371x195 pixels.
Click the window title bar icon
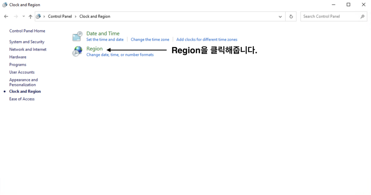(5, 5)
